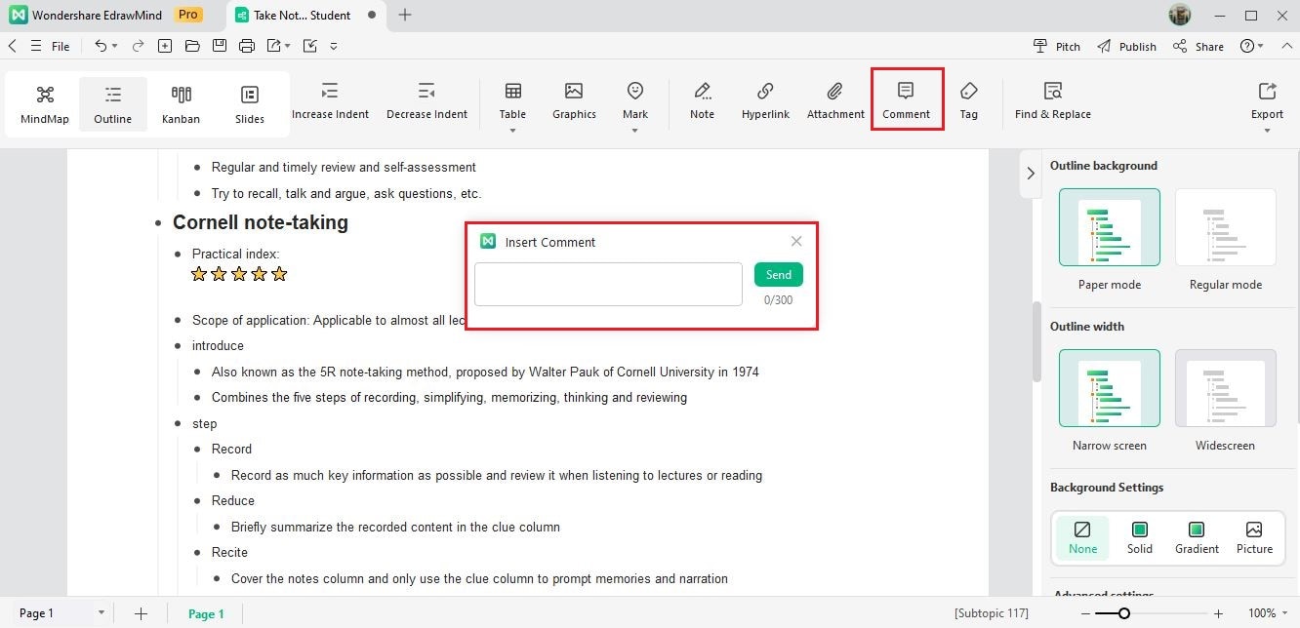Click the Redo icon
The height and width of the screenshot is (628, 1300).
tap(138, 46)
